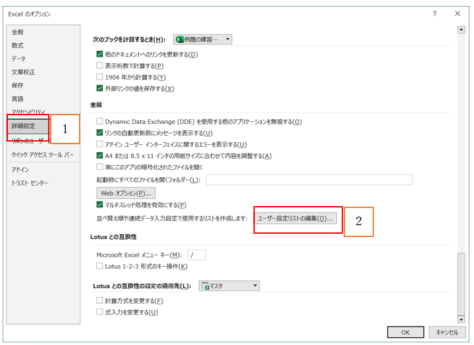Toggle マルチスレッド処理を有効にする checkbox
Image resolution: width=474 pixels, height=345 pixels.
click(100, 205)
